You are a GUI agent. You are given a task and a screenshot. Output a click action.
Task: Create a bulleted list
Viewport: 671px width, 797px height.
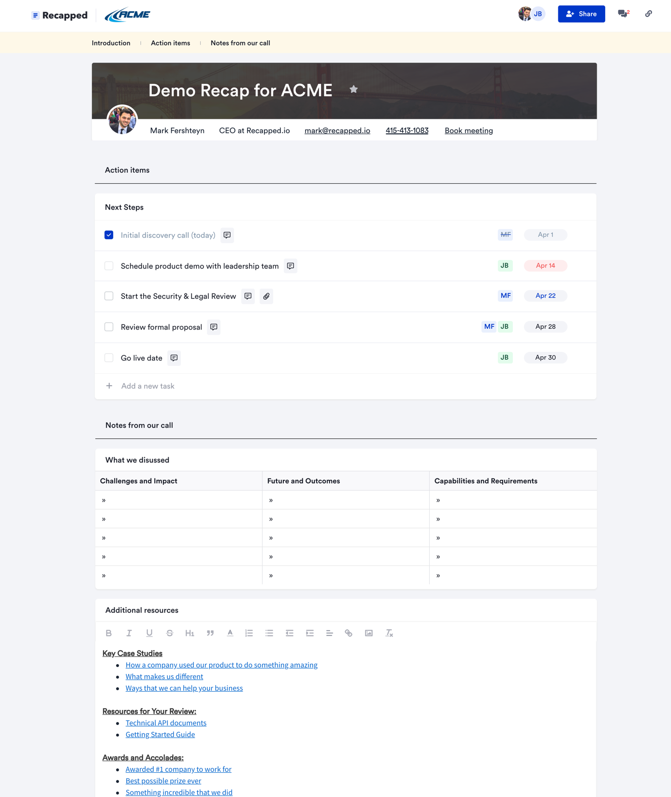269,633
